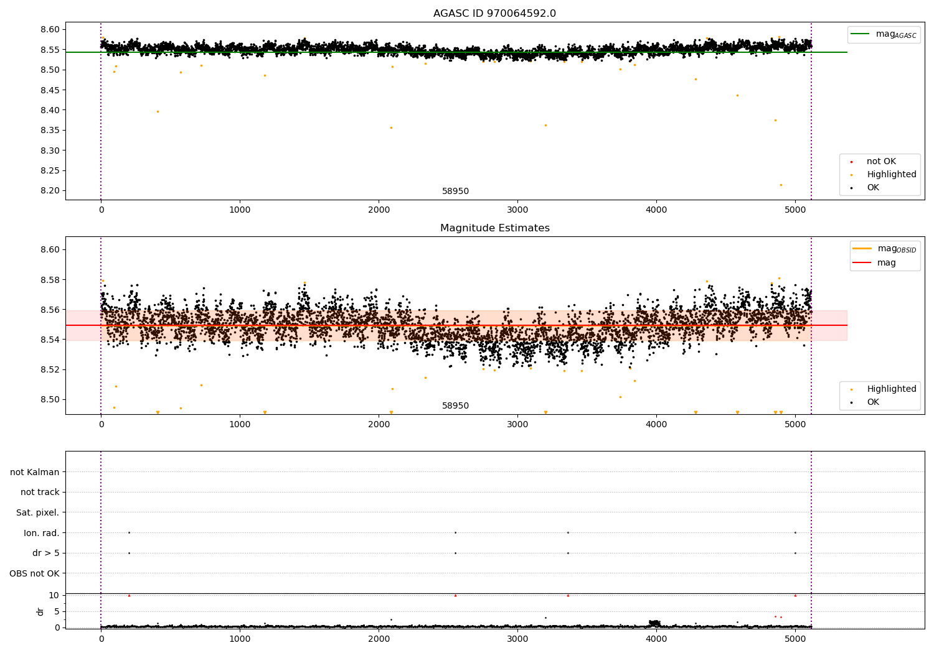The image size is (934, 653).
Task: Click the Ion. rad. dot near x=5000
Action: (795, 532)
